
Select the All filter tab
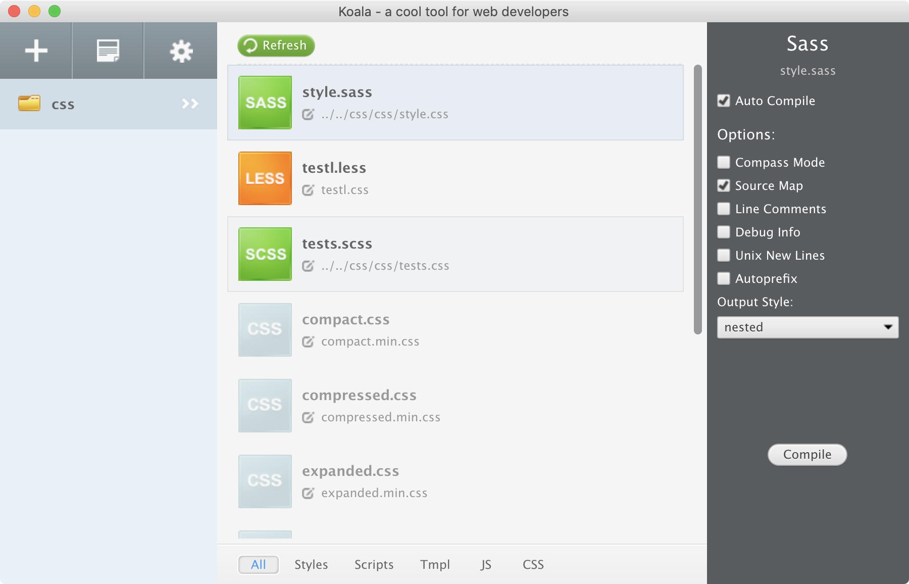259,565
